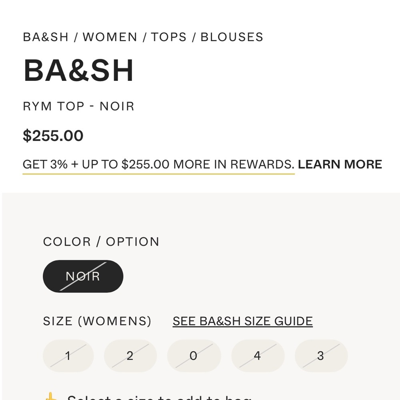This screenshot has height=400, width=400.
Task: Choose size 3
Action: click(321, 356)
